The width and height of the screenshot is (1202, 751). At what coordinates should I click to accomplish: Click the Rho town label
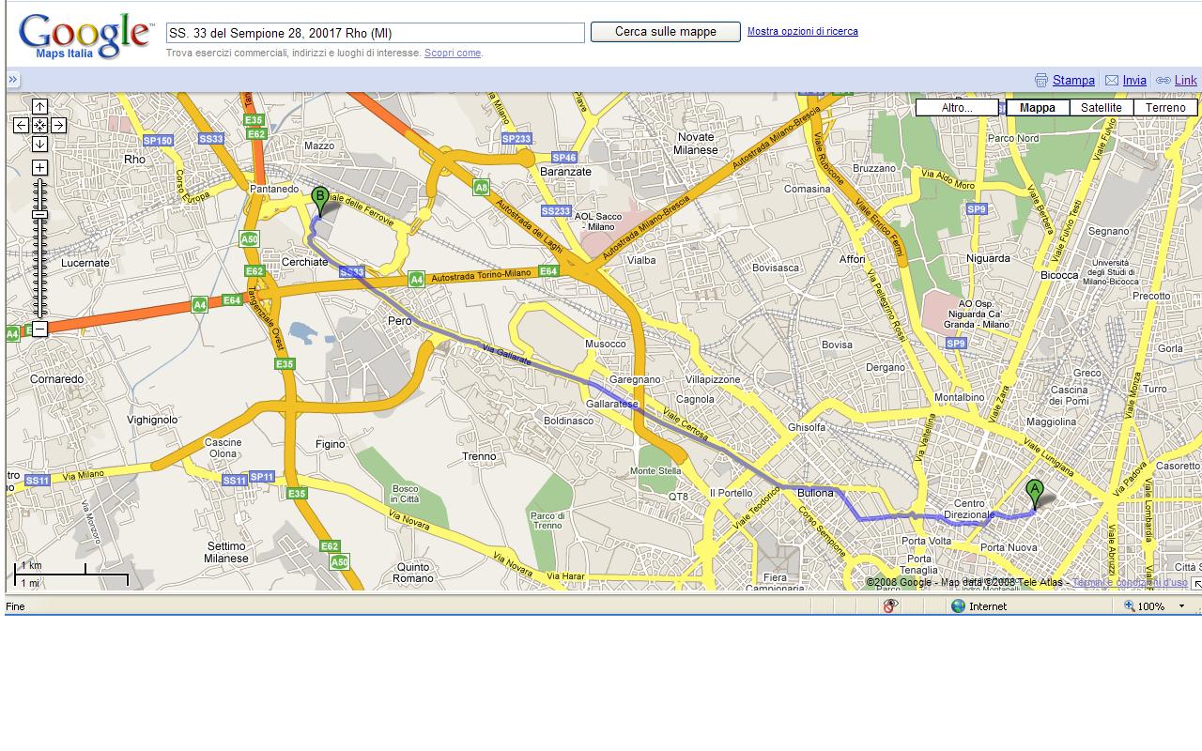click(x=134, y=160)
